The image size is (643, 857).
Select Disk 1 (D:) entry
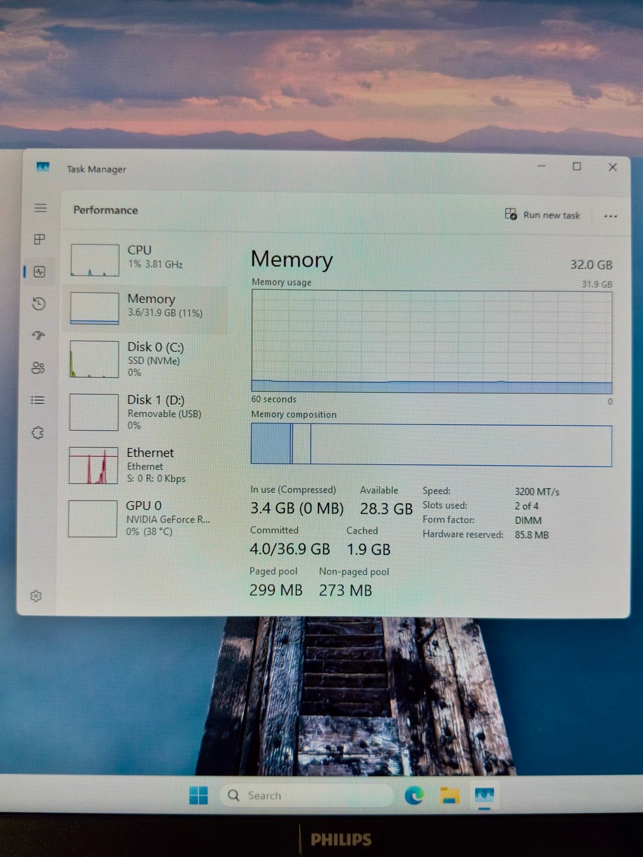point(147,412)
